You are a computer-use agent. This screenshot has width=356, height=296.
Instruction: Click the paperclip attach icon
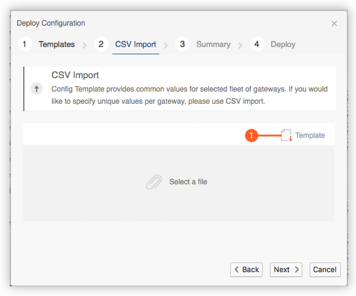[x=154, y=182]
